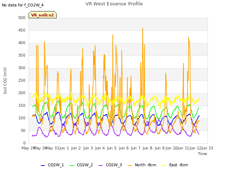This screenshot has width=229, height=172.
Task: Click the Jun 8 x-axis date label
Action: pyautogui.click(x=147, y=148)
